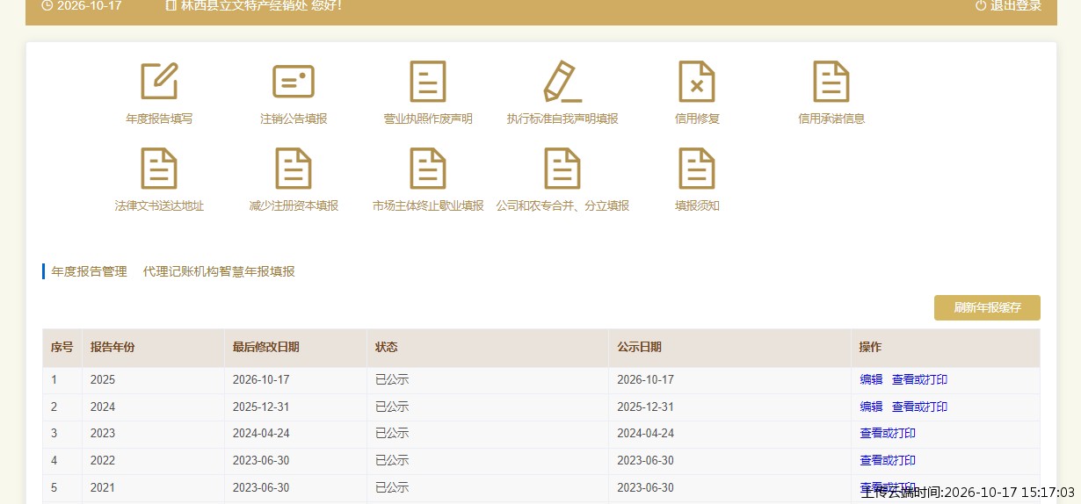Image resolution: width=1081 pixels, height=504 pixels.
Task: Click the 填报须知 label text
Action: click(x=697, y=205)
